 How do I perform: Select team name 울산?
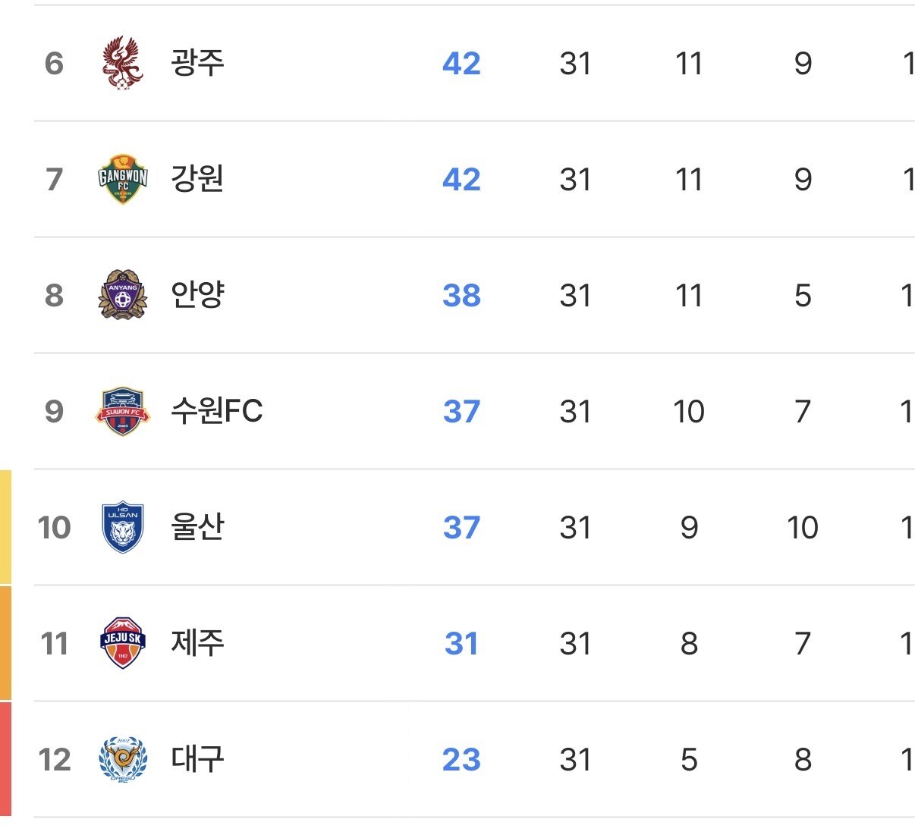click(197, 527)
